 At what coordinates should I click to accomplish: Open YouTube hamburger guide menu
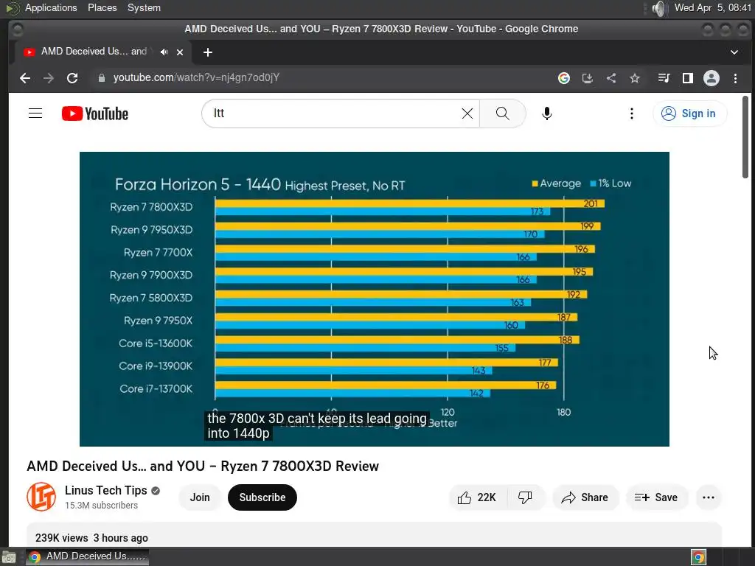click(x=35, y=113)
